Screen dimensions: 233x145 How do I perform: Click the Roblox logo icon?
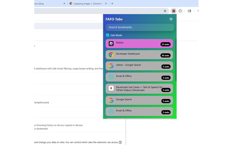(x=111, y=43)
